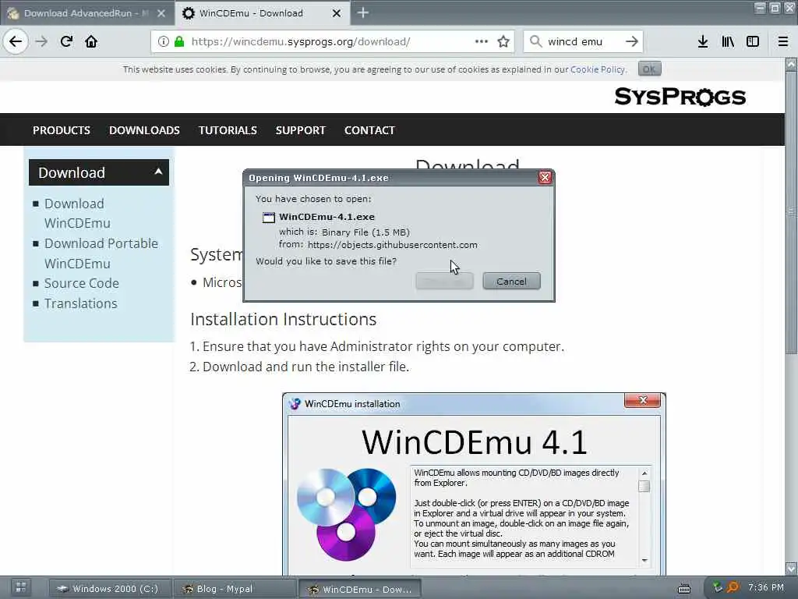This screenshot has width=798, height=599.
Task: Open the taskbar start button
Action: [21, 588]
